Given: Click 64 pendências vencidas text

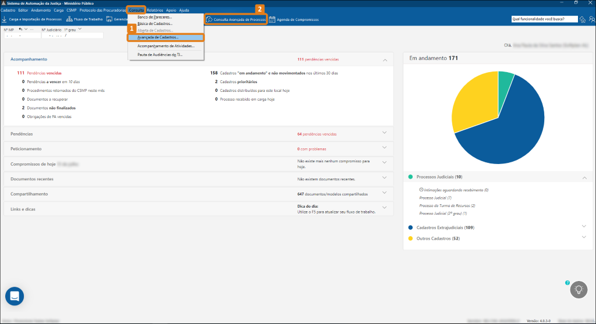Looking at the screenshot, I should click(317, 134).
